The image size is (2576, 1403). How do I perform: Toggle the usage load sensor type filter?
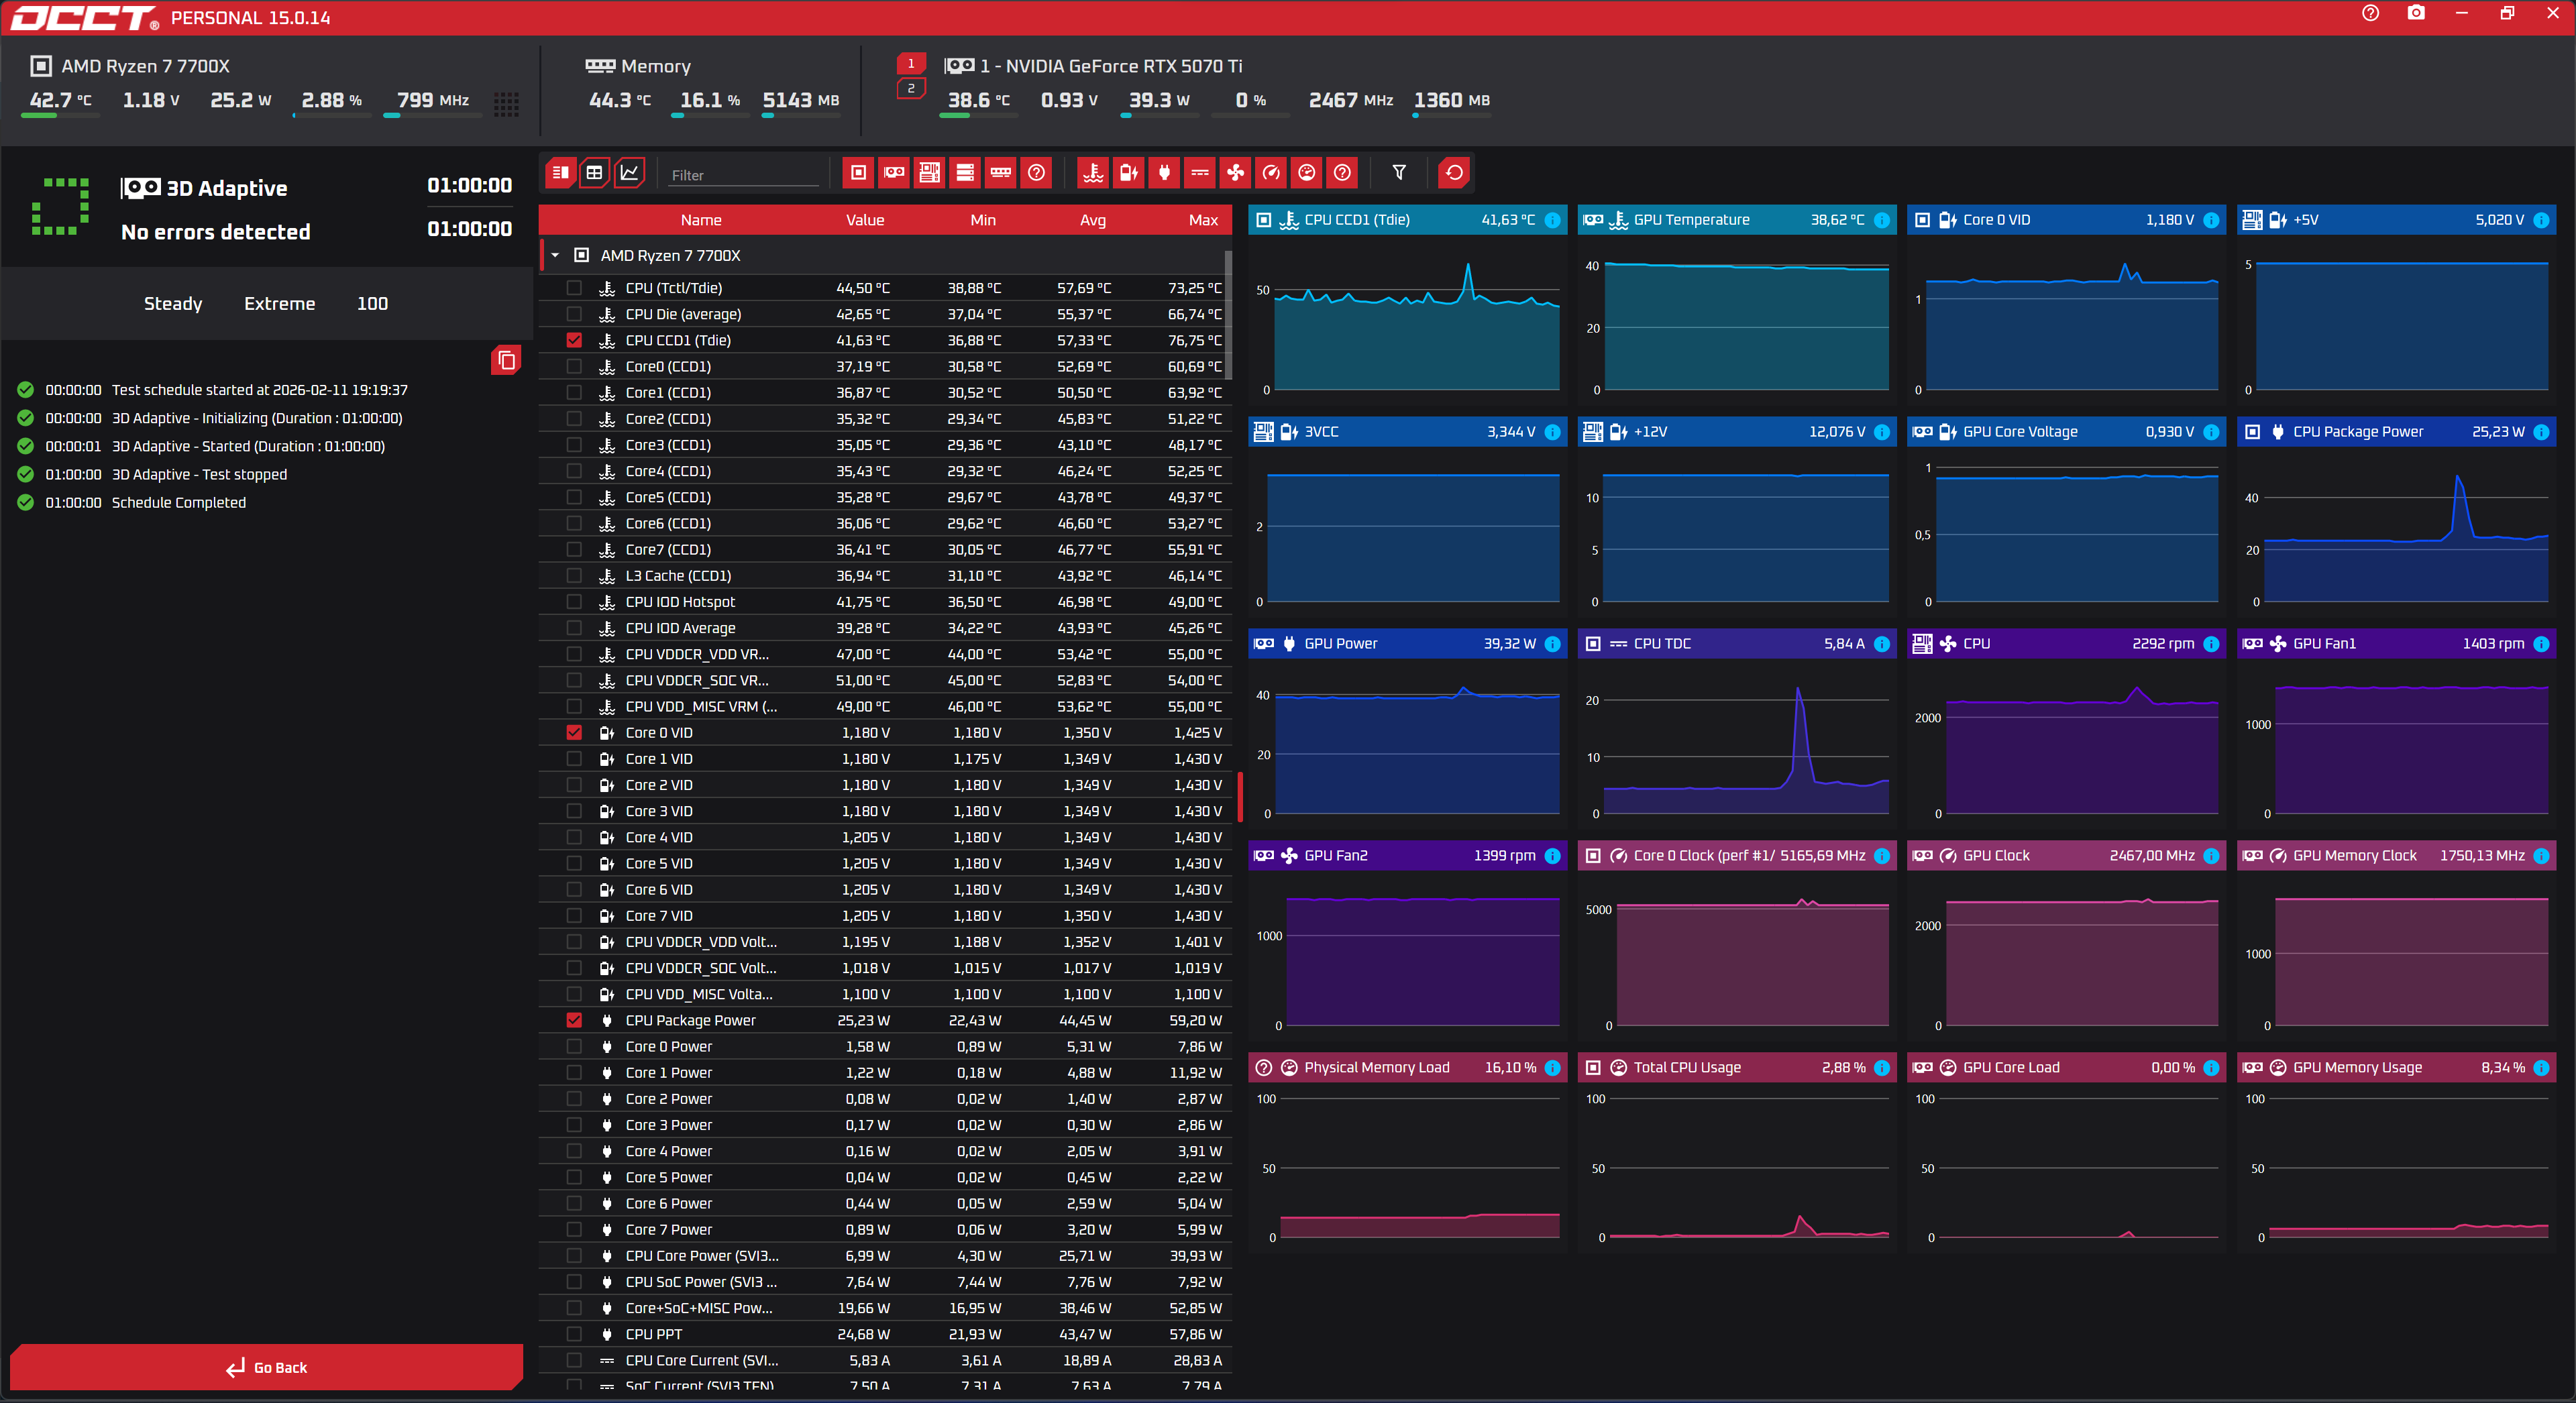pos(1307,173)
